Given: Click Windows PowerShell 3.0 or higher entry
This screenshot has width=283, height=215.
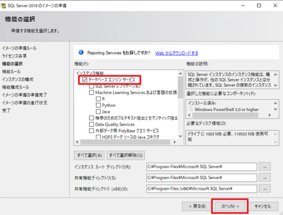Looking at the screenshot, I should click(x=227, y=109).
